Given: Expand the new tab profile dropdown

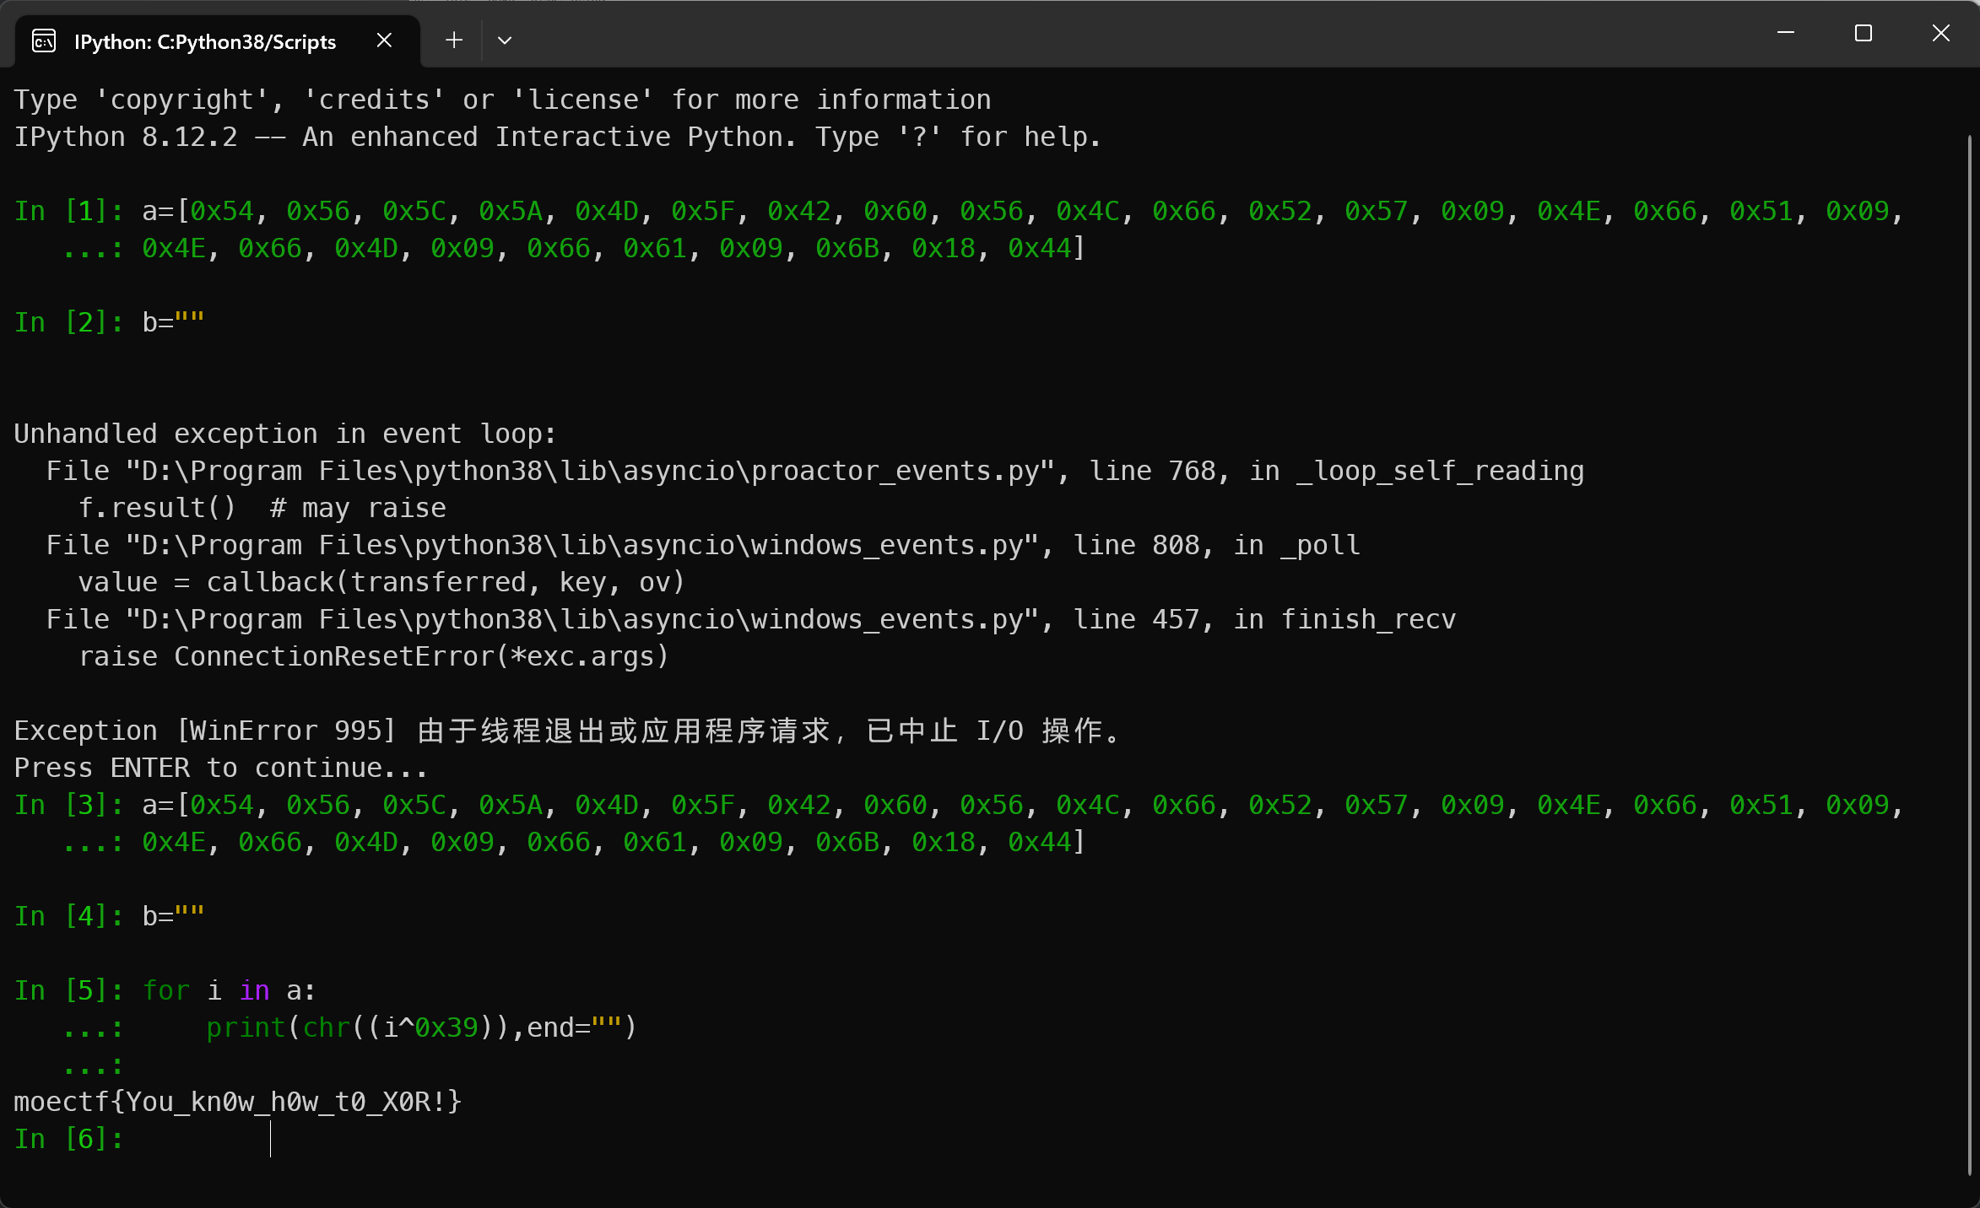Looking at the screenshot, I should (x=505, y=40).
